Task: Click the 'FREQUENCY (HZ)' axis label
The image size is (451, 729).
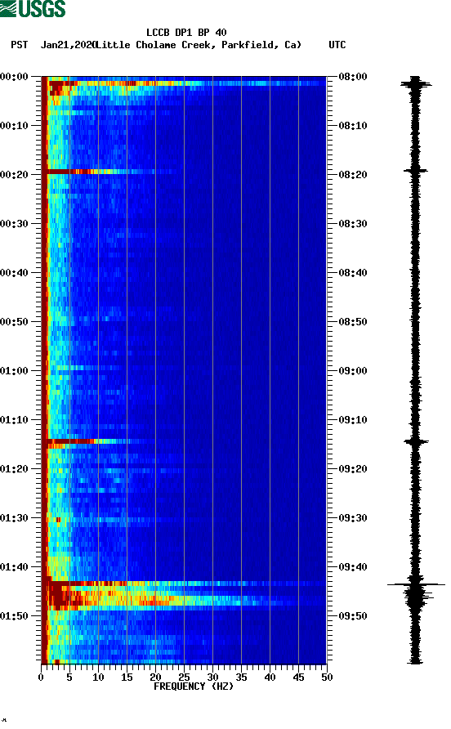Action: point(194,687)
